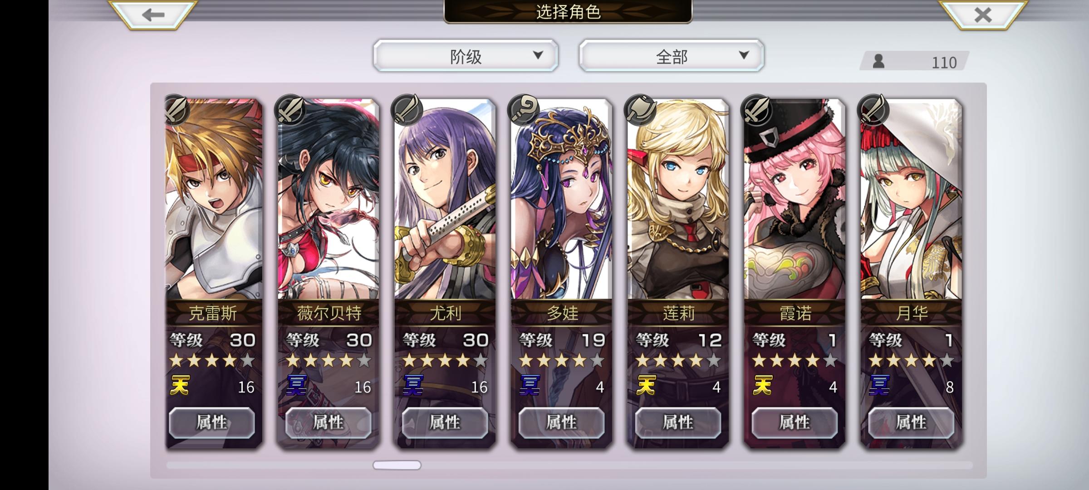1089x490 pixels.
Task: Click the axe weapon icon on 莲莉's card
Action: pos(640,110)
